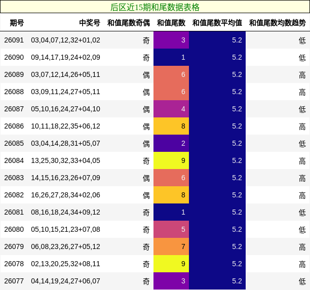Click the table title 后区近15期和尾数据表格
The width and height of the screenshot is (310, 290).
pyautogui.click(x=155, y=7)
